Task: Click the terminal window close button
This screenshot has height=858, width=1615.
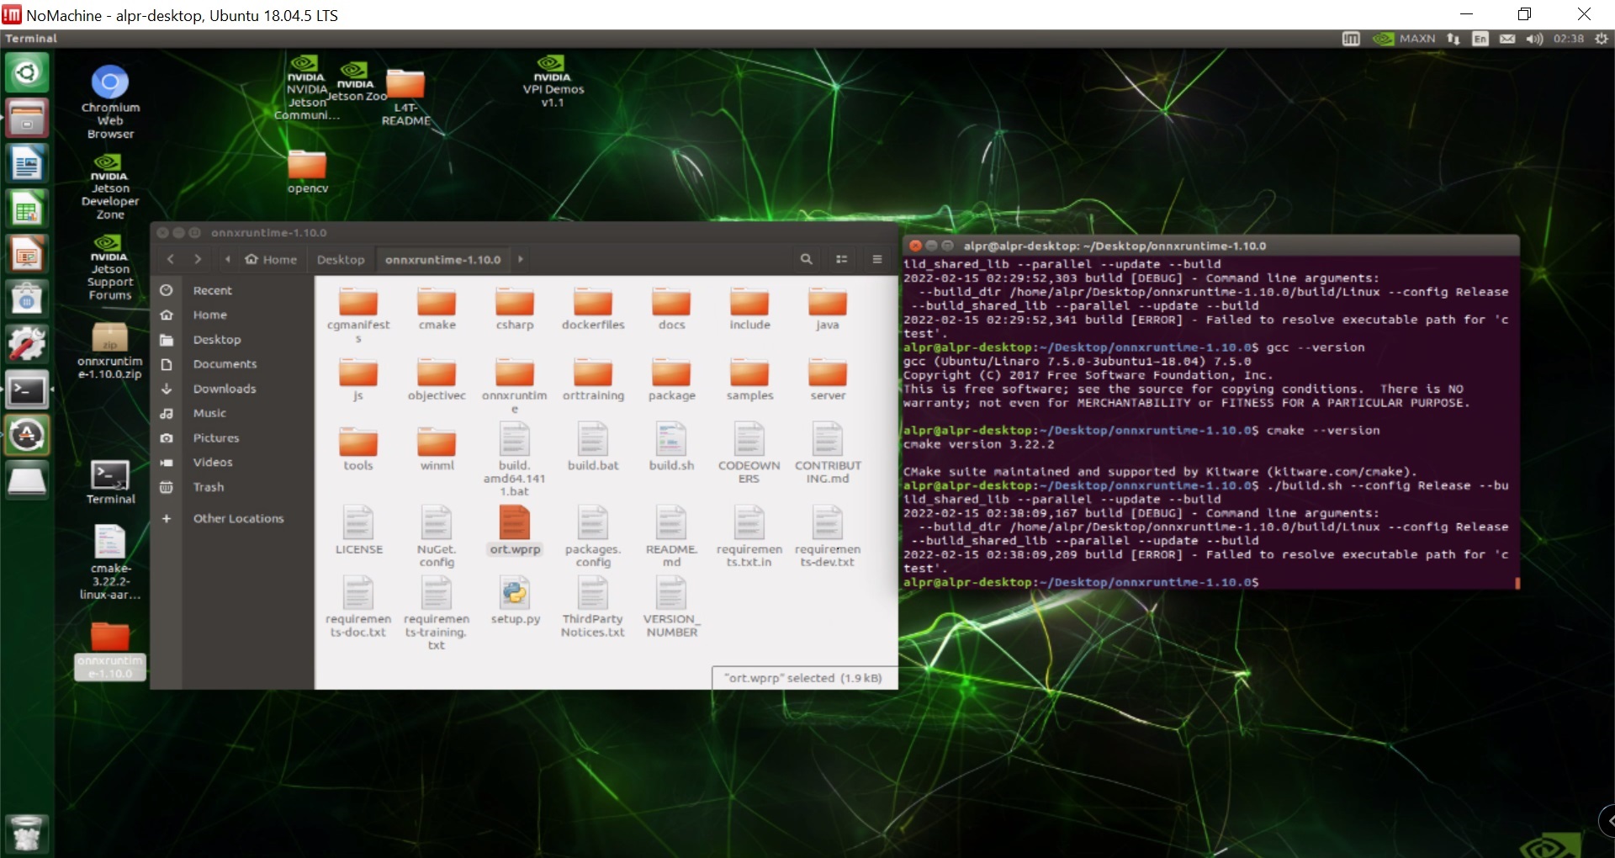Action: pyautogui.click(x=915, y=246)
